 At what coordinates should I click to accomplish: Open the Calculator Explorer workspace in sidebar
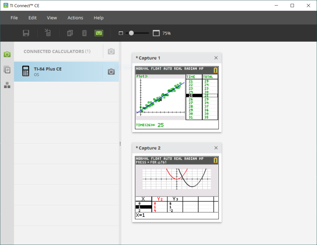pyautogui.click(x=7, y=70)
